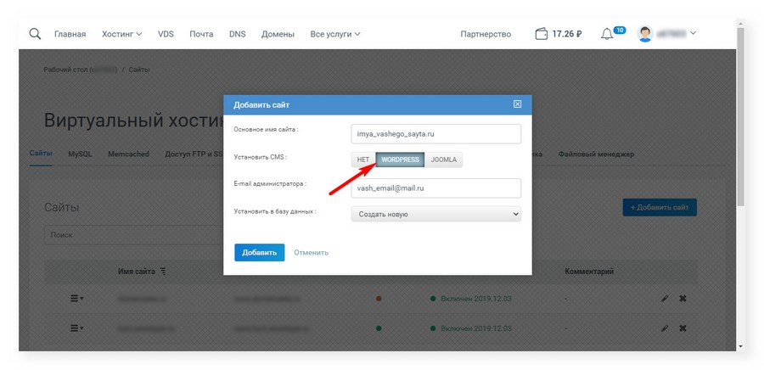Viewport: 764px width, 370px height.
Task: Open Почта menu item
Action: click(201, 34)
